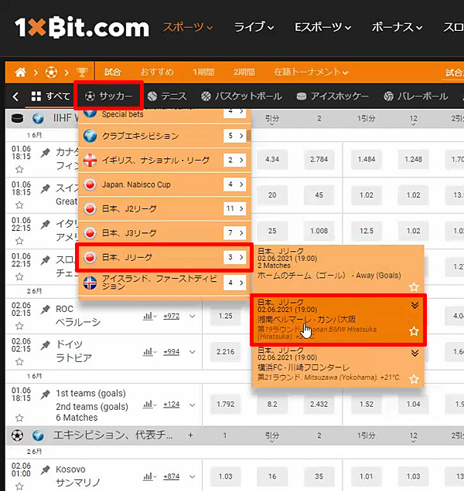
Task: Select the テニス sport filter
Action: pyautogui.click(x=167, y=97)
